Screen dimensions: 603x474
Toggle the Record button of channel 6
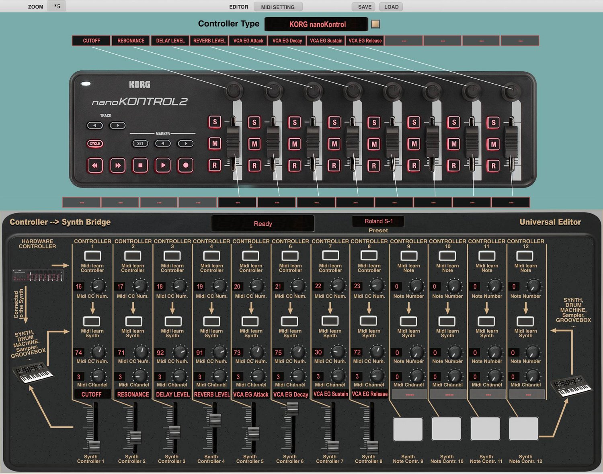pyautogui.click(x=414, y=165)
